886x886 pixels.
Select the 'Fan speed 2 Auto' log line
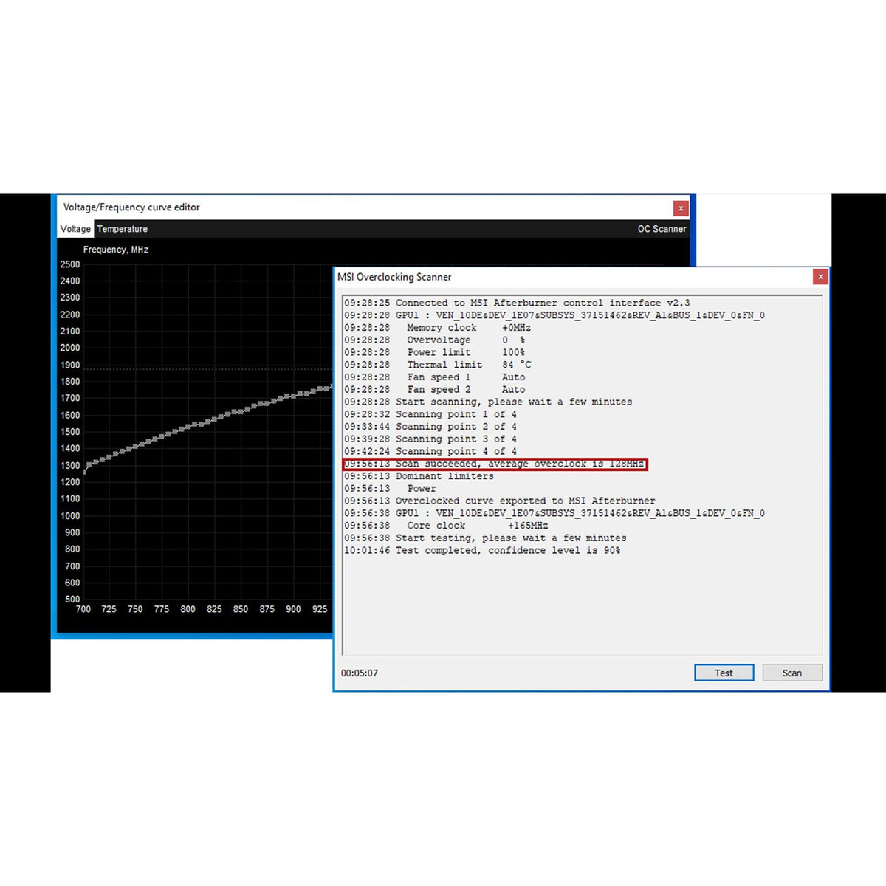coord(434,390)
